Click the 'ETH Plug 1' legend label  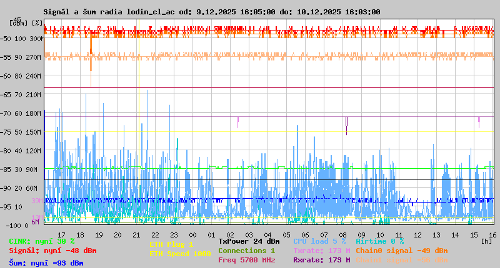(x=171, y=244)
